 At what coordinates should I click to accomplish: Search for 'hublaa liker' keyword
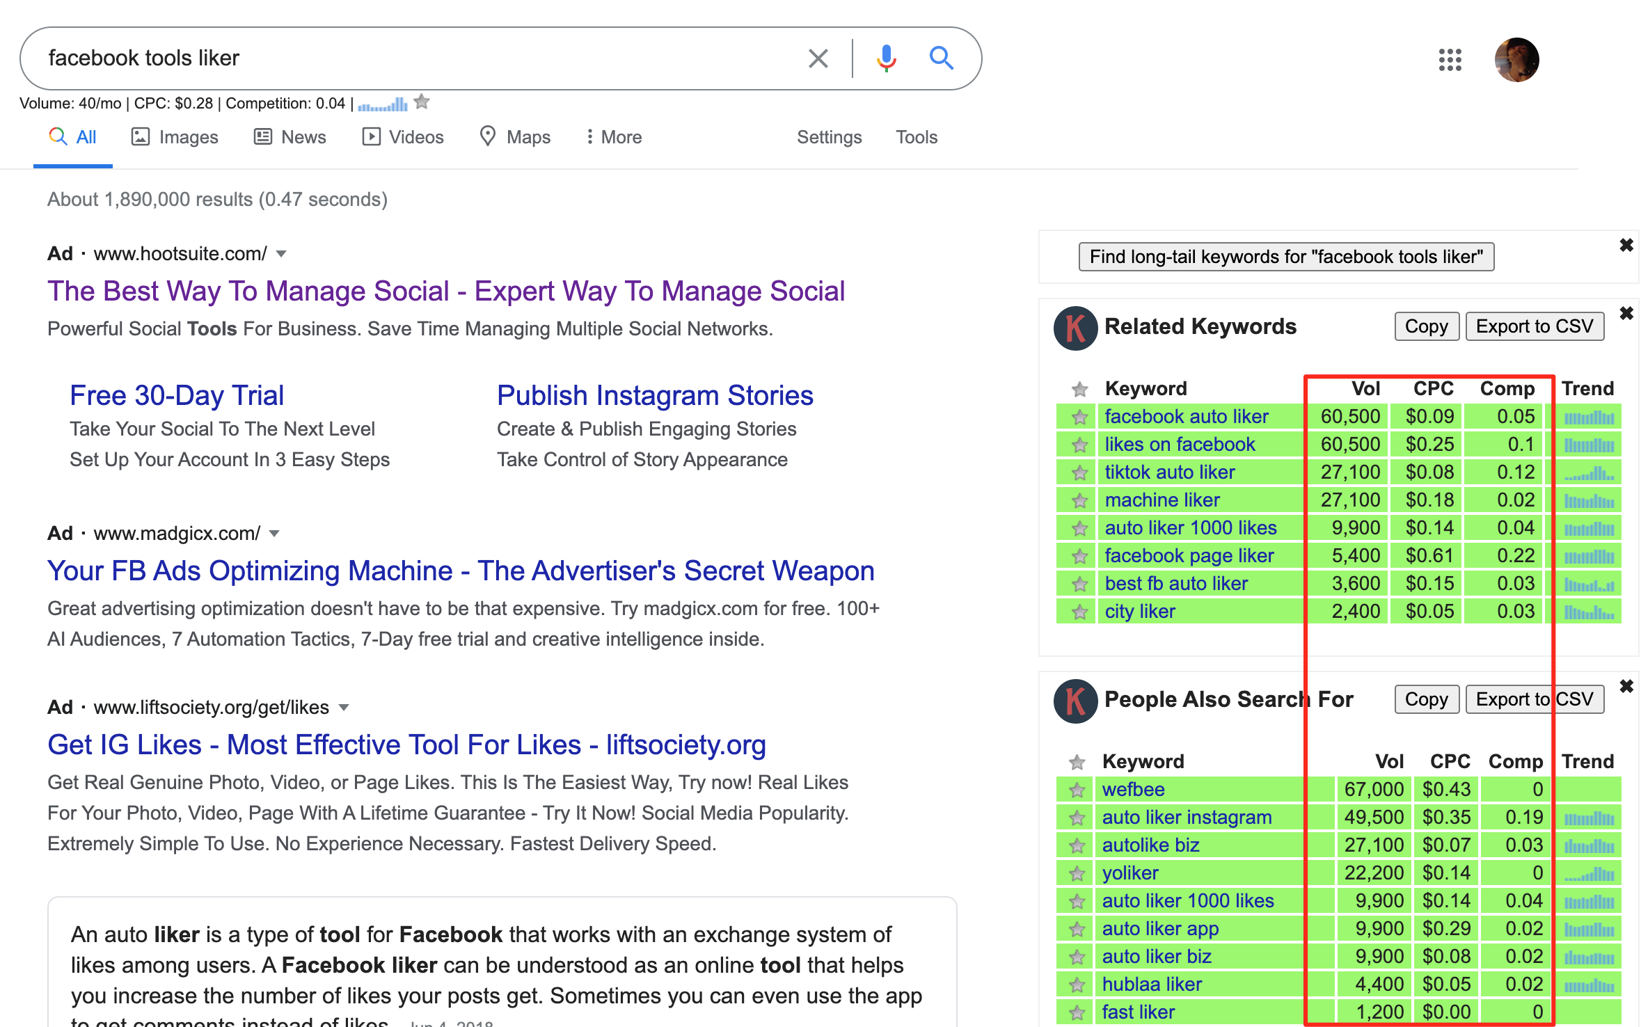[1152, 985]
